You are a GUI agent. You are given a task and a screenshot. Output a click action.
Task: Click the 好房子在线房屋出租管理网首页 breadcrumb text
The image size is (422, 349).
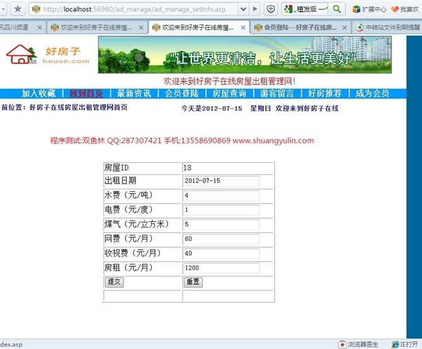pyautogui.click(x=78, y=108)
